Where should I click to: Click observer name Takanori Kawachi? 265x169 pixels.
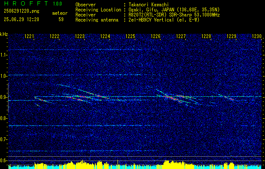click(149, 5)
